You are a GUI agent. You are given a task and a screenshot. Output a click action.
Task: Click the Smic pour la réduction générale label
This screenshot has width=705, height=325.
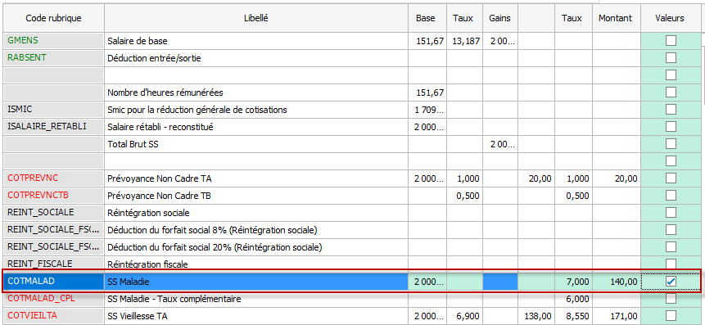pos(197,110)
